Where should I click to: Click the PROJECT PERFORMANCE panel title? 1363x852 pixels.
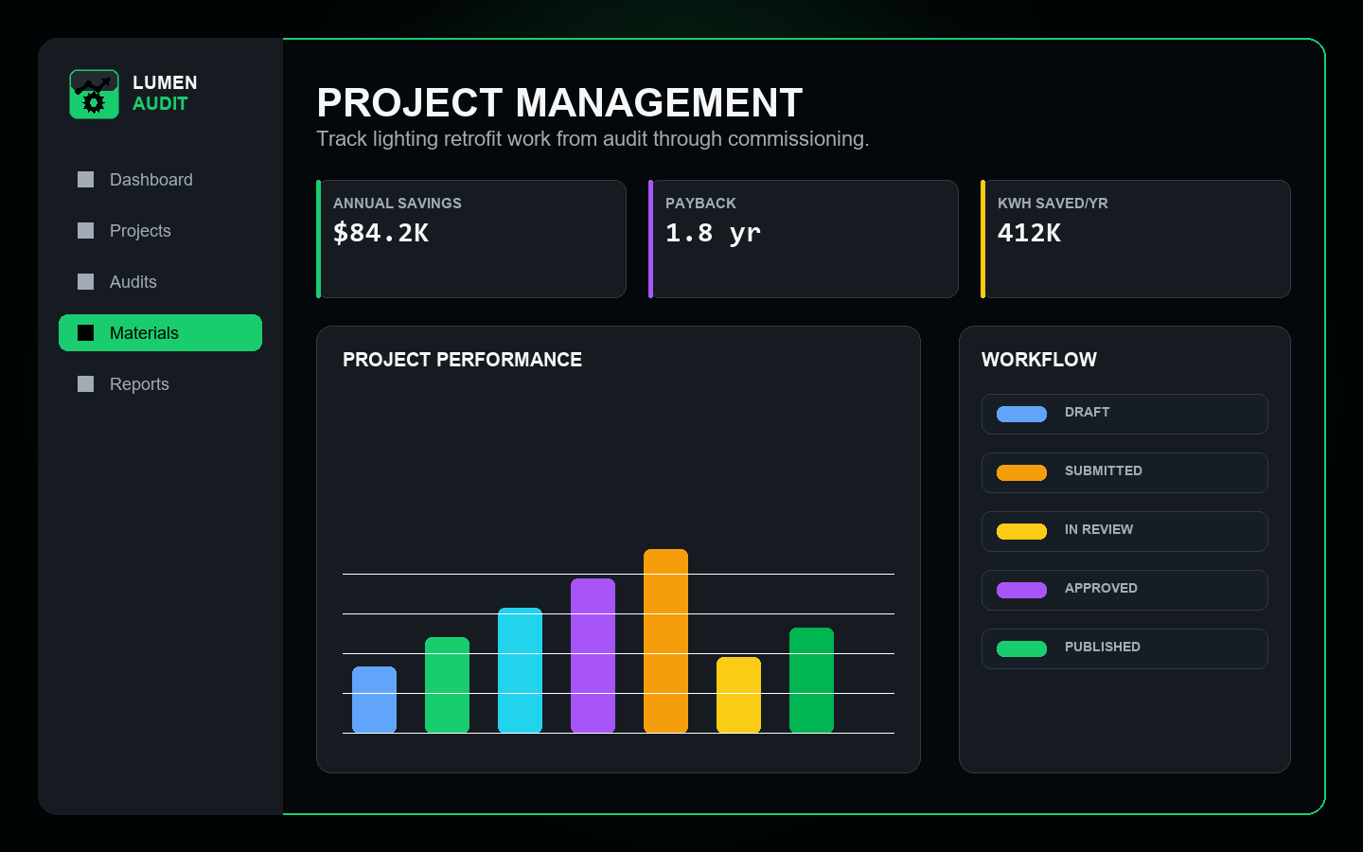462,360
